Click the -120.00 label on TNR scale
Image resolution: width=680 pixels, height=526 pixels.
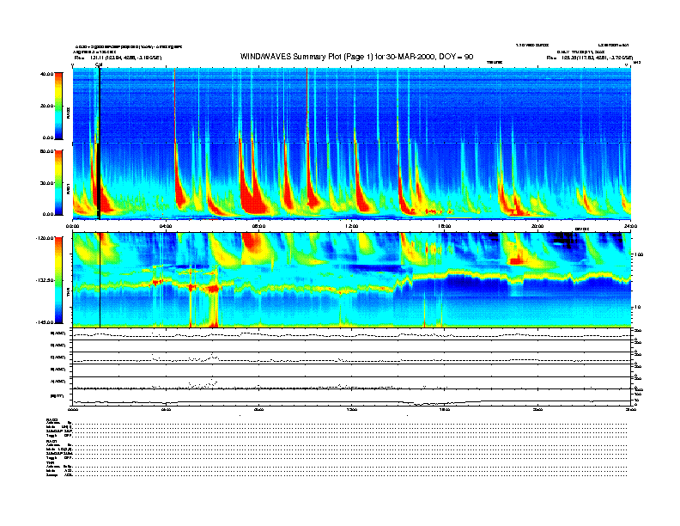(46, 238)
